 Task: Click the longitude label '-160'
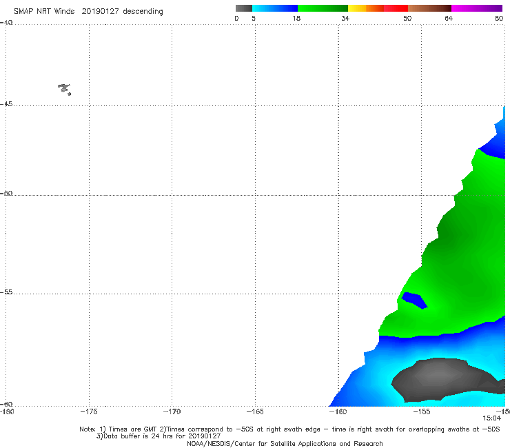point(338,411)
